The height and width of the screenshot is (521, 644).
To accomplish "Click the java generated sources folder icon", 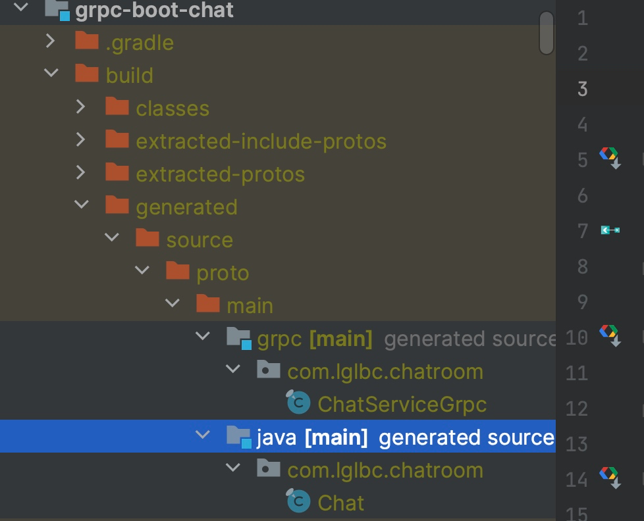I will pyautogui.click(x=238, y=436).
